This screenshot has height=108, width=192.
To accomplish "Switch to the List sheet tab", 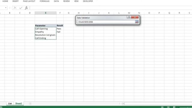I will click(x=10, y=103).
